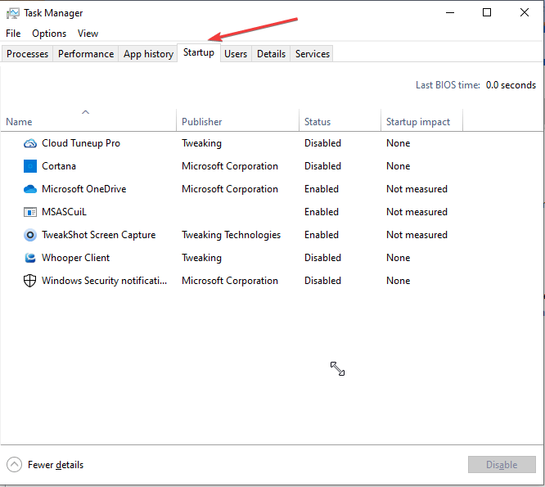Click the Windows Security shield icon
This screenshot has height=487, width=545.
30,281
